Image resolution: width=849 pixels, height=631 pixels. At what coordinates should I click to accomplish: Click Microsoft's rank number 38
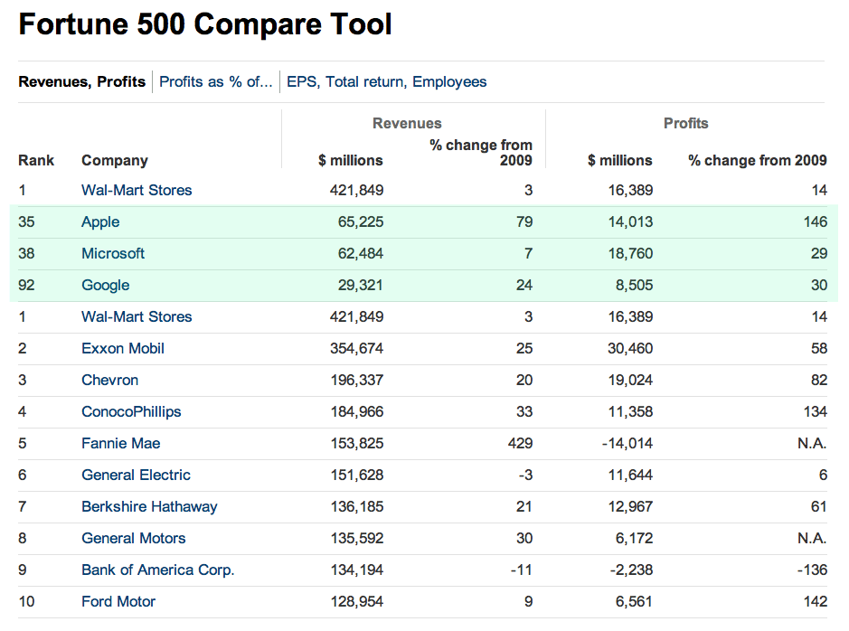pos(26,253)
